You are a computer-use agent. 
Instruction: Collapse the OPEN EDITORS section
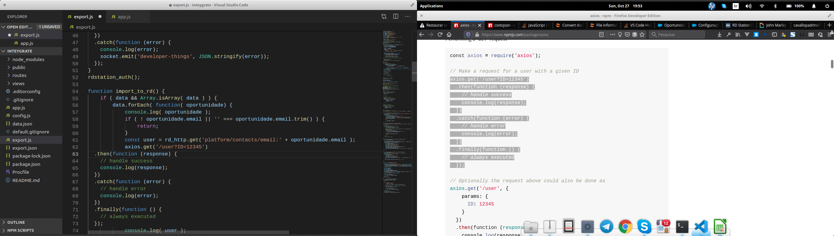point(20,27)
